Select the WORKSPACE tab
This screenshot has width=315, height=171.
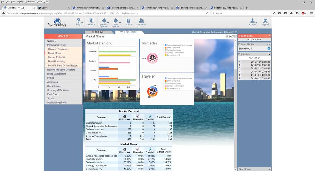(x=128, y=32)
